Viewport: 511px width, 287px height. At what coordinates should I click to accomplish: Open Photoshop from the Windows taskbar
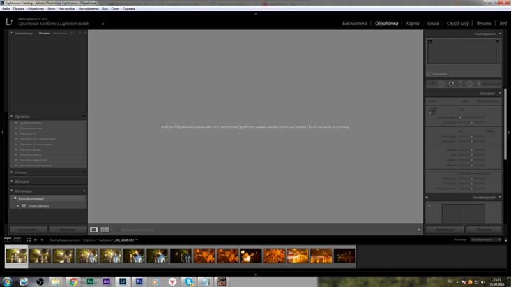click(137, 281)
